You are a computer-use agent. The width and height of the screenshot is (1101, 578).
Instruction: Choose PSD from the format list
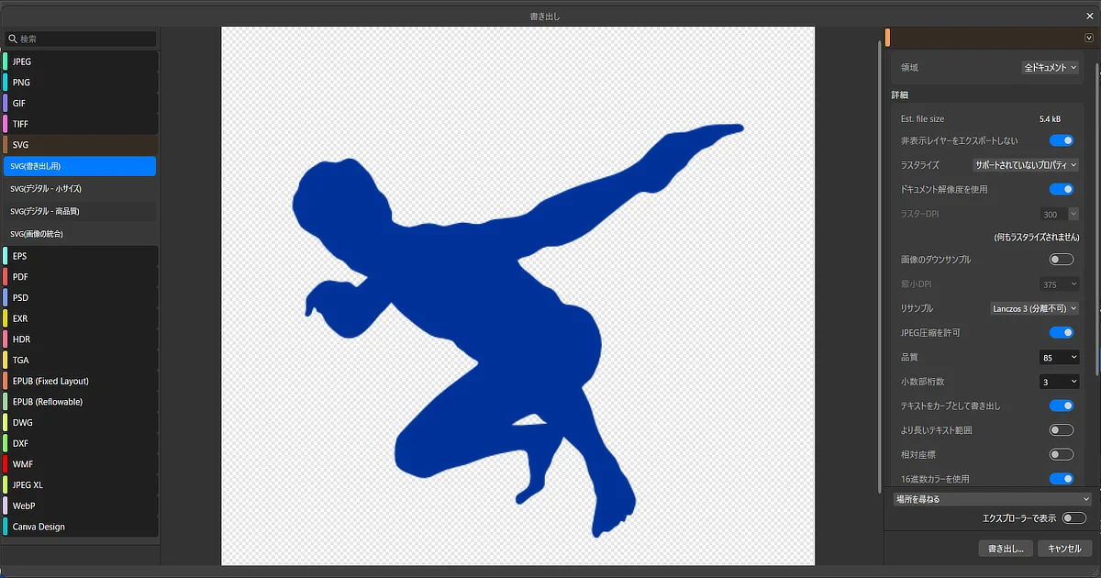(80, 298)
